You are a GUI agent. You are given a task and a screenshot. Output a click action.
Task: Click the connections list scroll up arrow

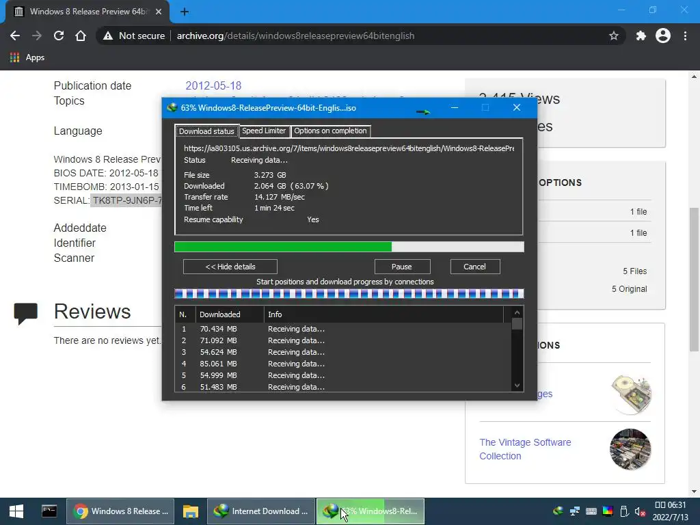click(x=517, y=312)
